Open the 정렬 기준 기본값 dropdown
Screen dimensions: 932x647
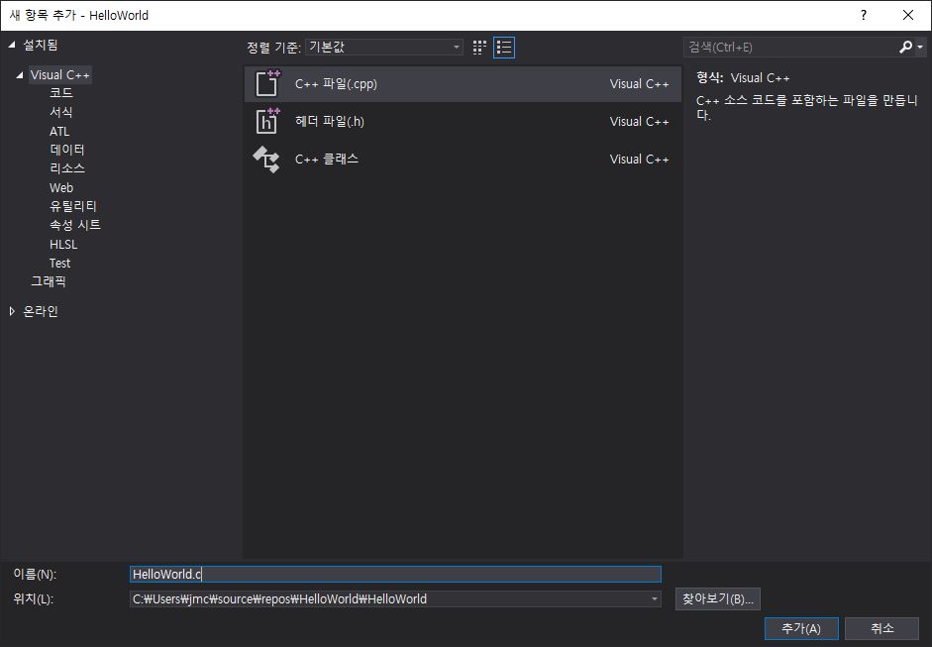pyautogui.click(x=384, y=47)
